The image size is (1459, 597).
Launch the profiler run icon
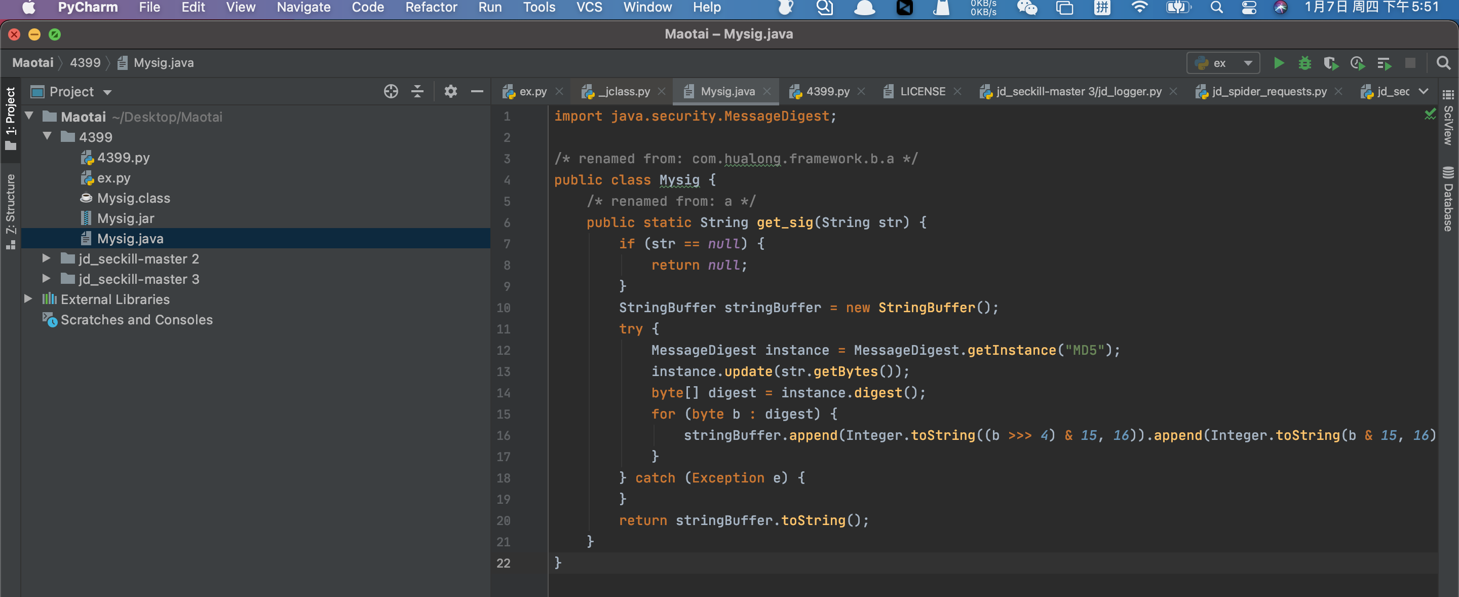[x=1358, y=63]
